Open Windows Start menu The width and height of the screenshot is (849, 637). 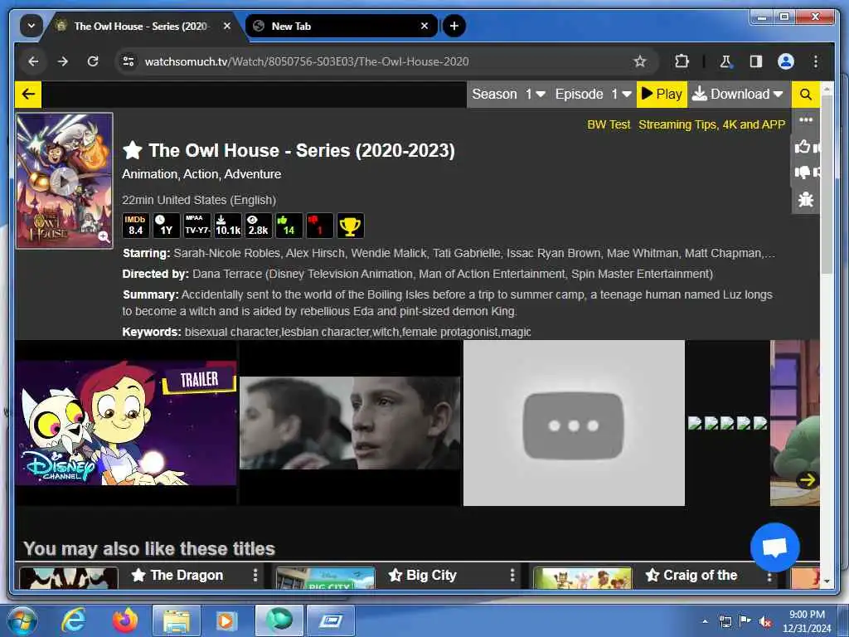21,620
